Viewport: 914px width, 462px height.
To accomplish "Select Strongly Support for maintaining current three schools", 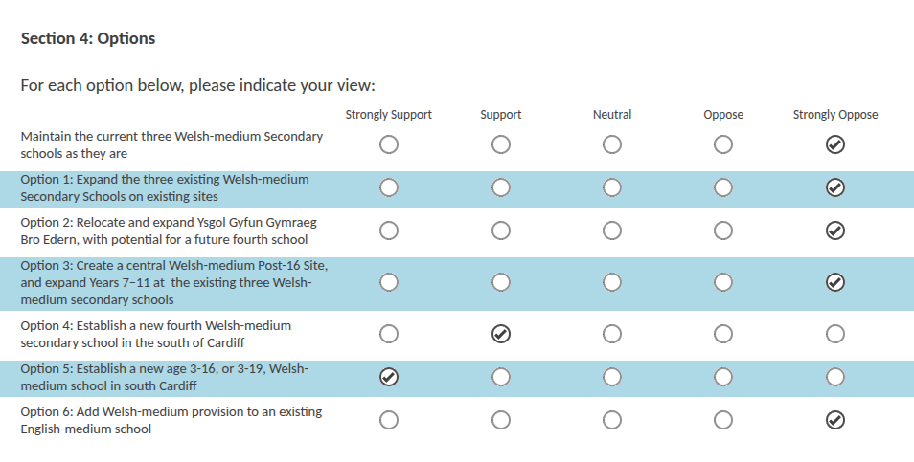I will [x=389, y=144].
